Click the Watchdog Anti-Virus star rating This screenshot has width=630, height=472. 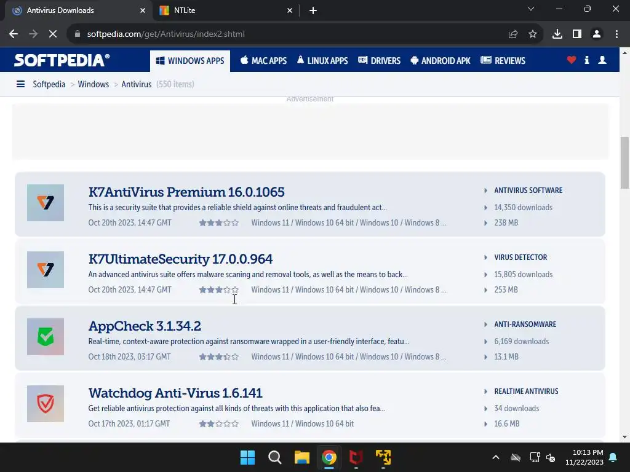coord(219,424)
